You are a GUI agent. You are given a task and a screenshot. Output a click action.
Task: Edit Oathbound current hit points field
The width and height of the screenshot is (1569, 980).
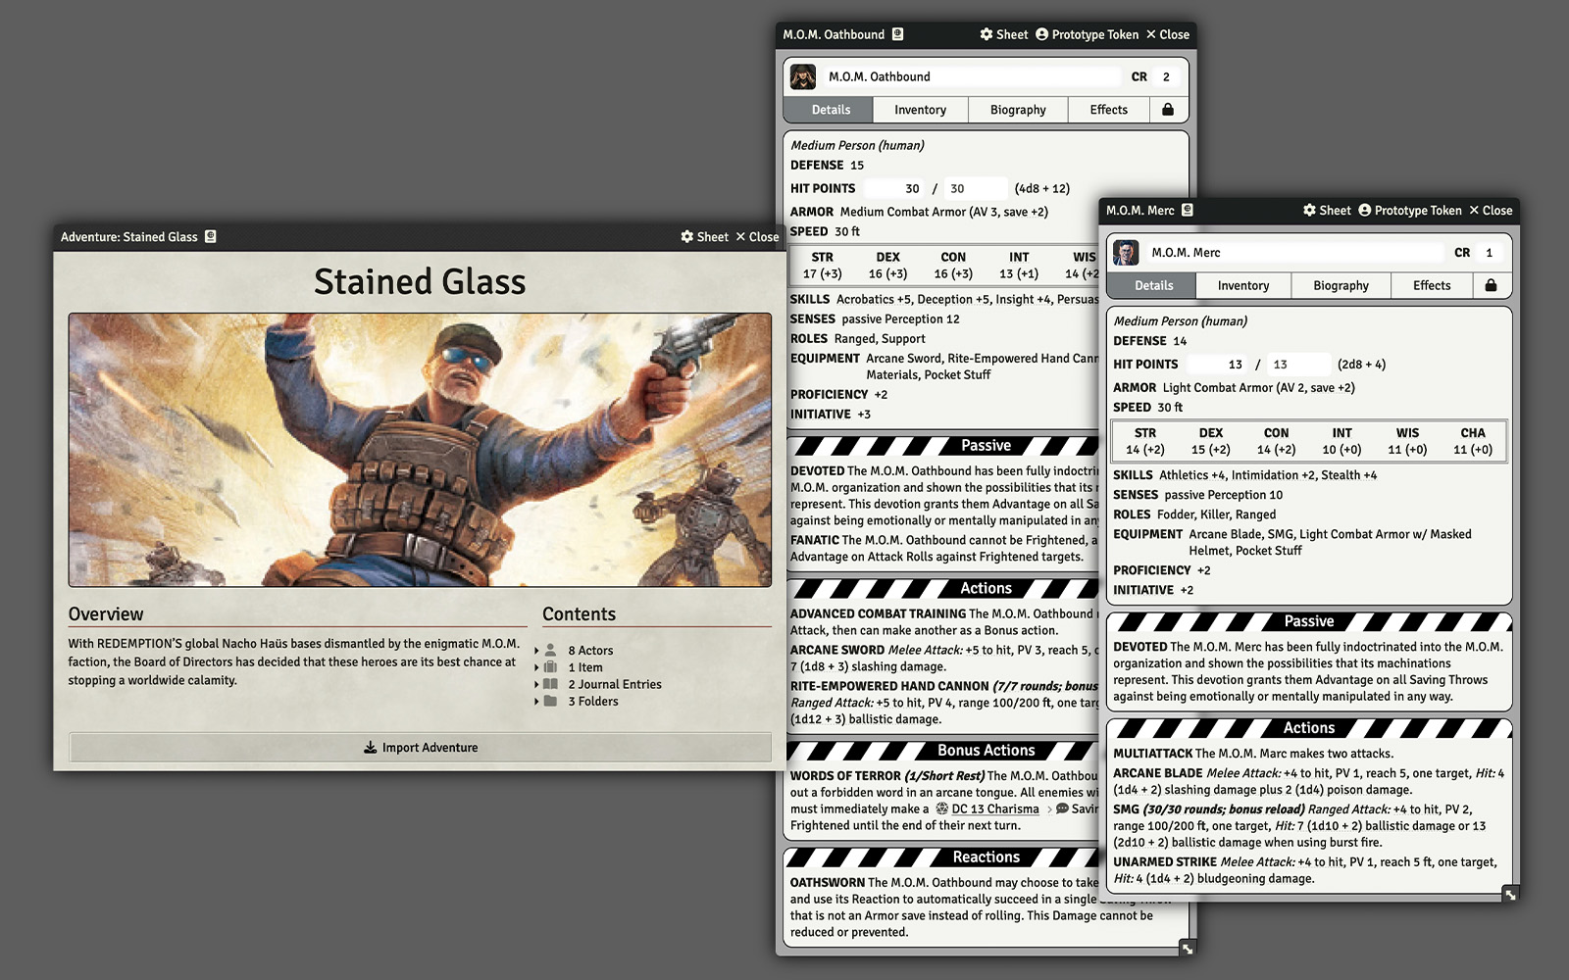(x=893, y=188)
